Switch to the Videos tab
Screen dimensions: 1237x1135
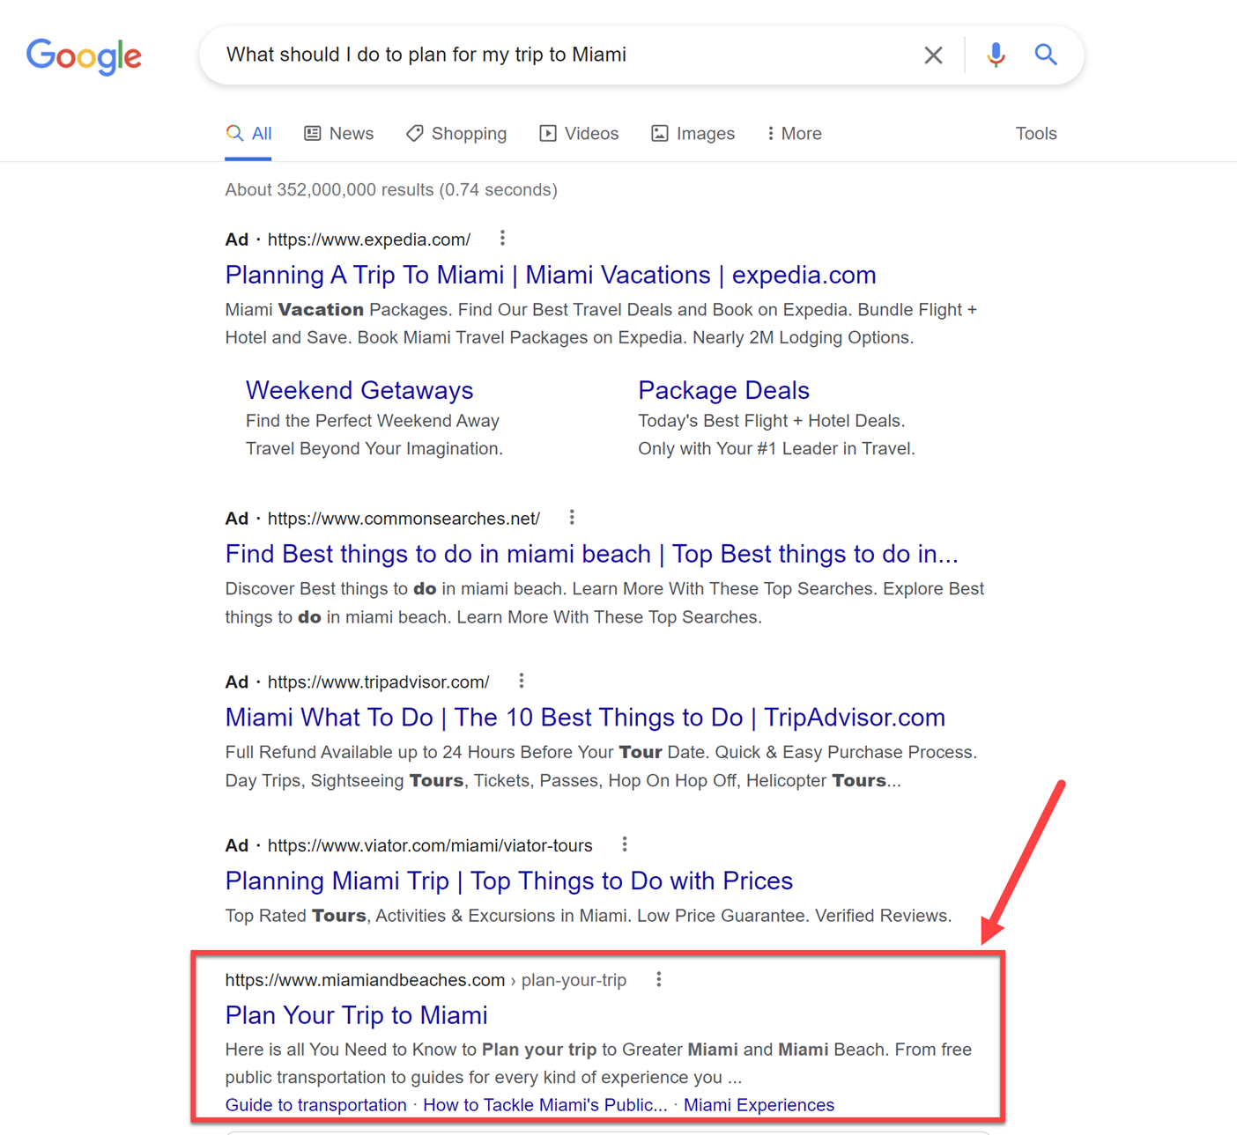point(579,134)
